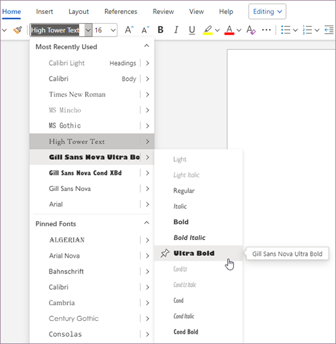Select Cond Bold variant
This screenshot has height=344, width=336.
coord(198,332)
